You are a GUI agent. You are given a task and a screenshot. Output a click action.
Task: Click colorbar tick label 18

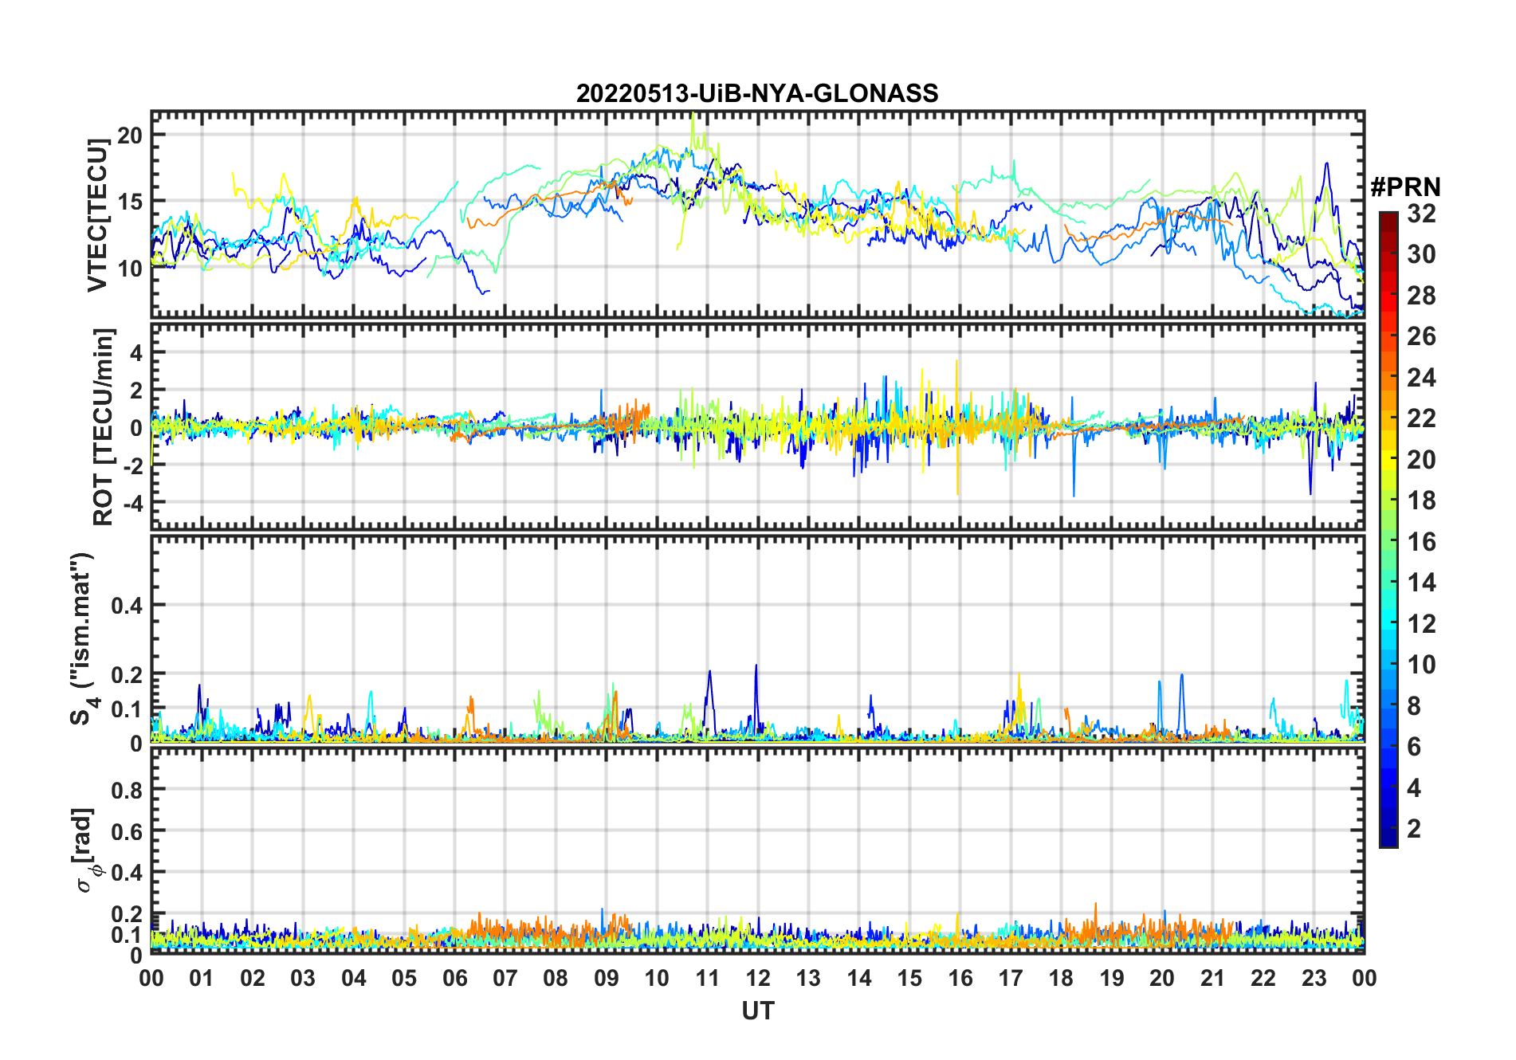[1421, 501]
